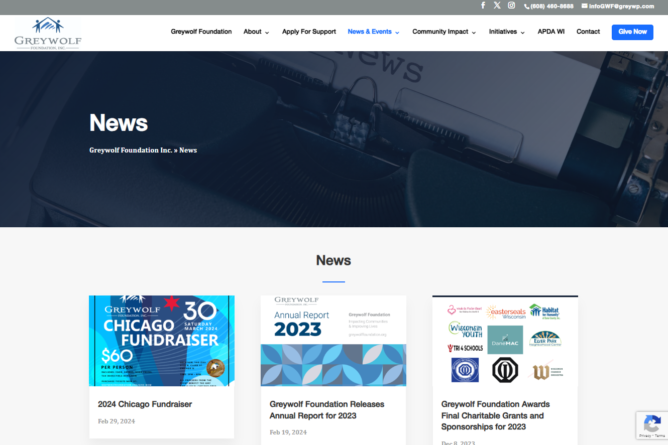
Task: Click the Feb 29, 2024 post date
Action: (x=117, y=421)
